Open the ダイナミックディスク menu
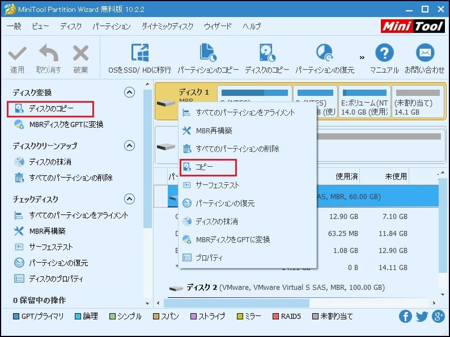Image resolution: width=450 pixels, height=337 pixels. (x=167, y=27)
